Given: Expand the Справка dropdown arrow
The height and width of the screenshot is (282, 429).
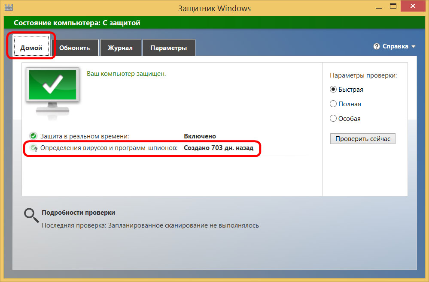Looking at the screenshot, I should [413, 47].
